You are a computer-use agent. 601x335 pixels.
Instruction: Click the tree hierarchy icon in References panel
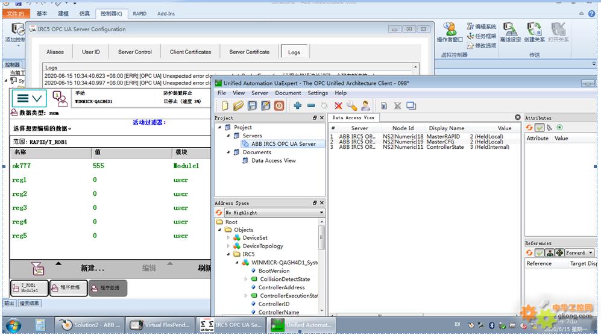pyautogui.click(x=550, y=252)
